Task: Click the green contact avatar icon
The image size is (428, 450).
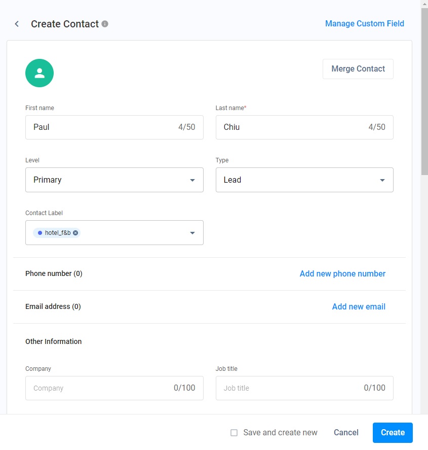Action: [40, 73]
